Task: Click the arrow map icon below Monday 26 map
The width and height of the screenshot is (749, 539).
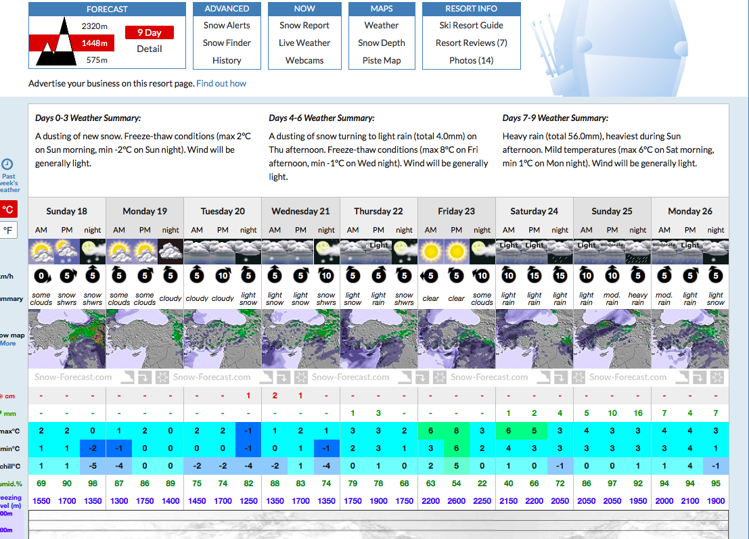Action: [699, 377]
